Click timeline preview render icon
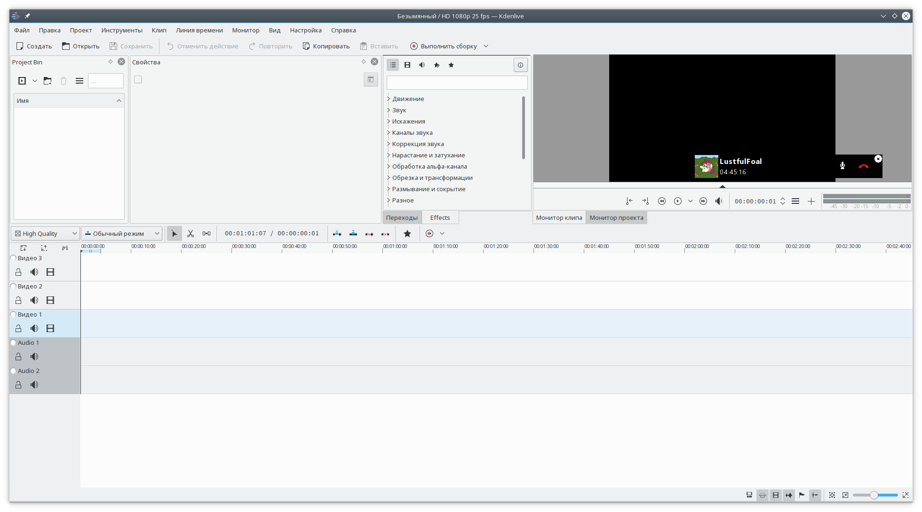This screenshot has height=512, width=922. point(429,233)
